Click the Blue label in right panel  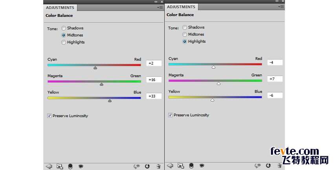(259, 92)
